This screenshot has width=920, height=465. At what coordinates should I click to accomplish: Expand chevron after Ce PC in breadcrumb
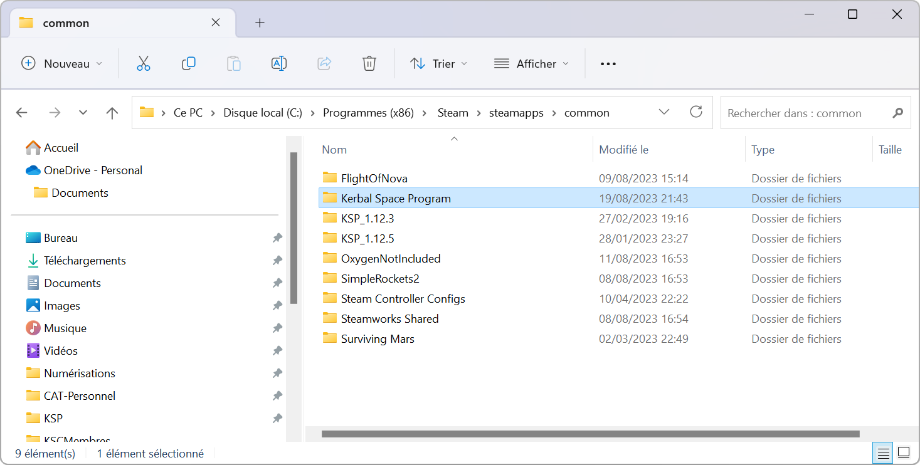tap(213, 113)
